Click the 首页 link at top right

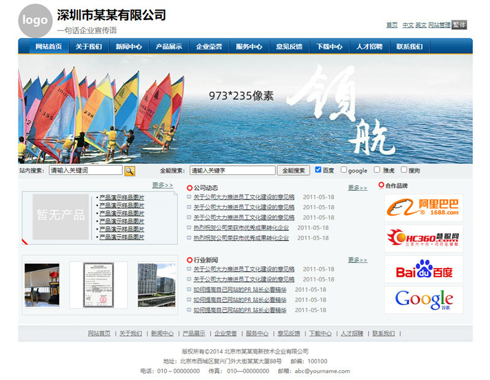[x=392, y=25]
